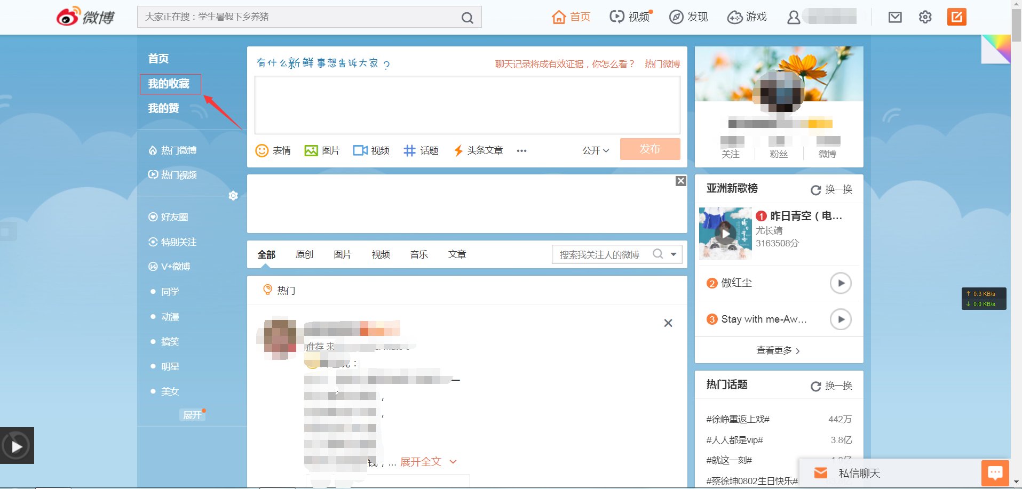The image size is (1022, 489).
Task: Switch to the 原创 feed tab
Action: 304,254
